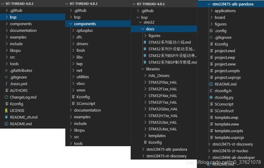Select the utilities folder
The height and width of the screenshot is (168, 264).
click(x=83, y=77)
